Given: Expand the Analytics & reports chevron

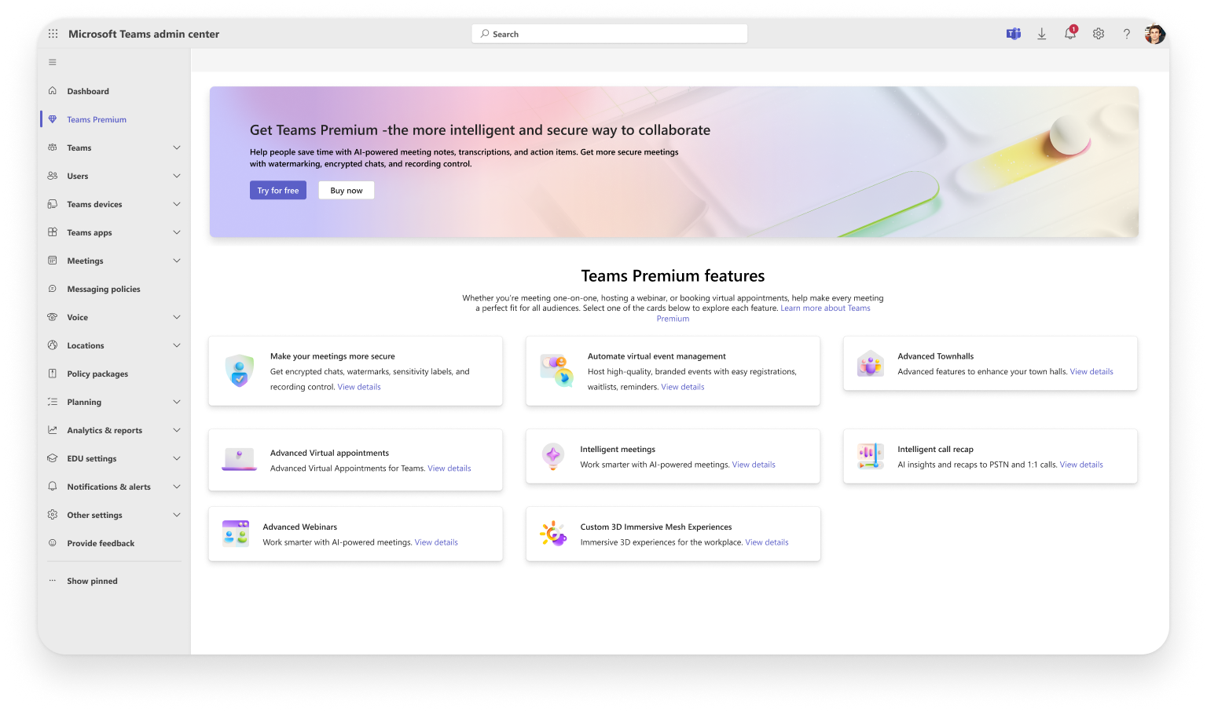Looking at the screenshot, I should click(x=177, y=430).
